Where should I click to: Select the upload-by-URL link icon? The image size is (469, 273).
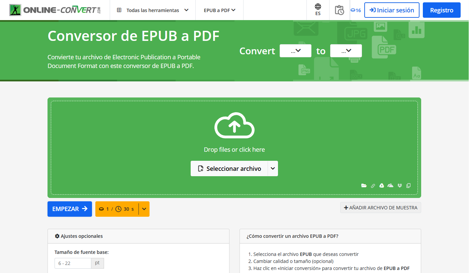coord(373,185)
